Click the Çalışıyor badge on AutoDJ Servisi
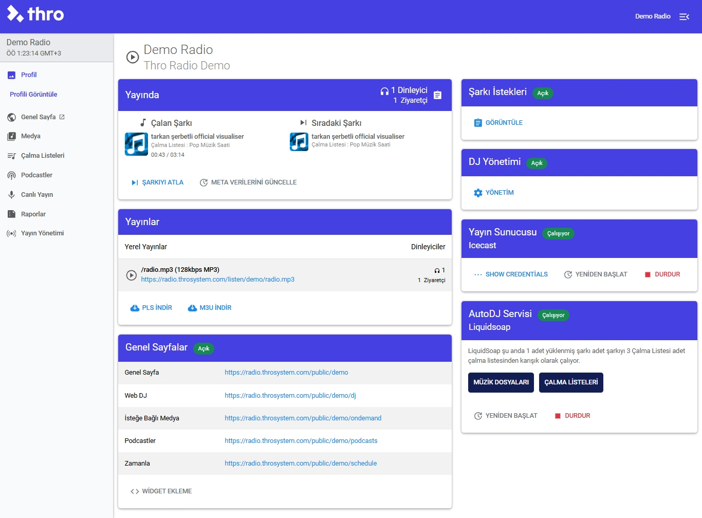The height and width of the screenshot is (518, 702). [x=553, y=315]
